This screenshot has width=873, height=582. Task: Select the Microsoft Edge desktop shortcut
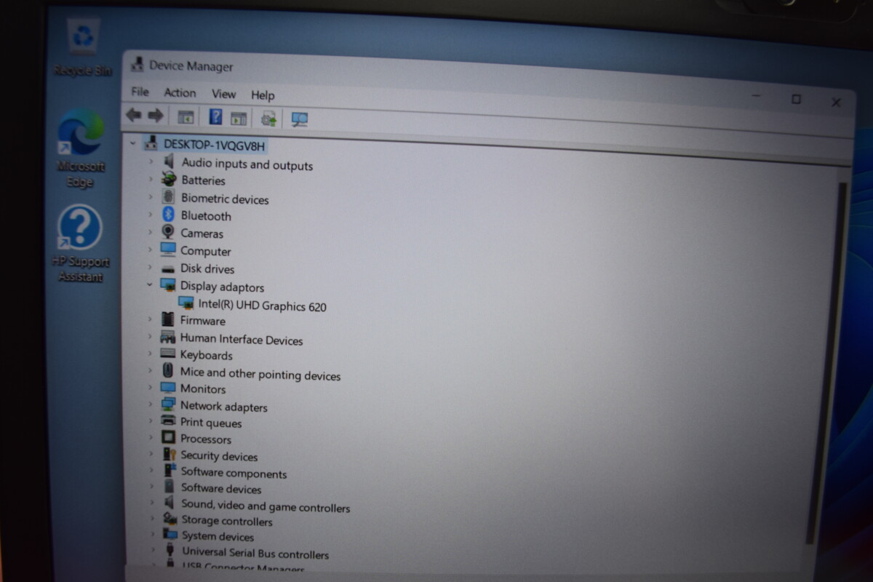81,149
